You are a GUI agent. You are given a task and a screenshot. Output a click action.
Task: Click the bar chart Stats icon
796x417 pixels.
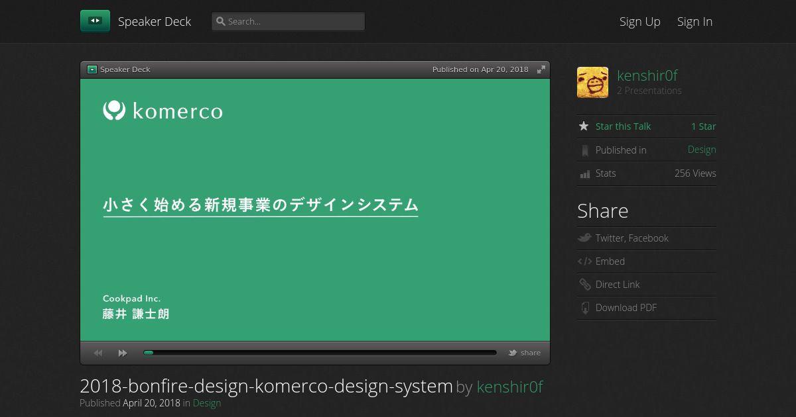click(585, 174)
